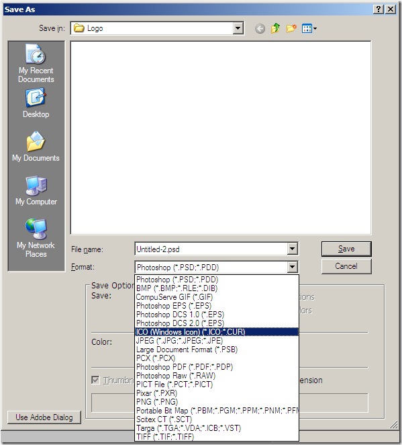Image resolution: width=402 pixels, height=445 pixels.
Task: Jump to the Desktop location
Action: [36, 103]
